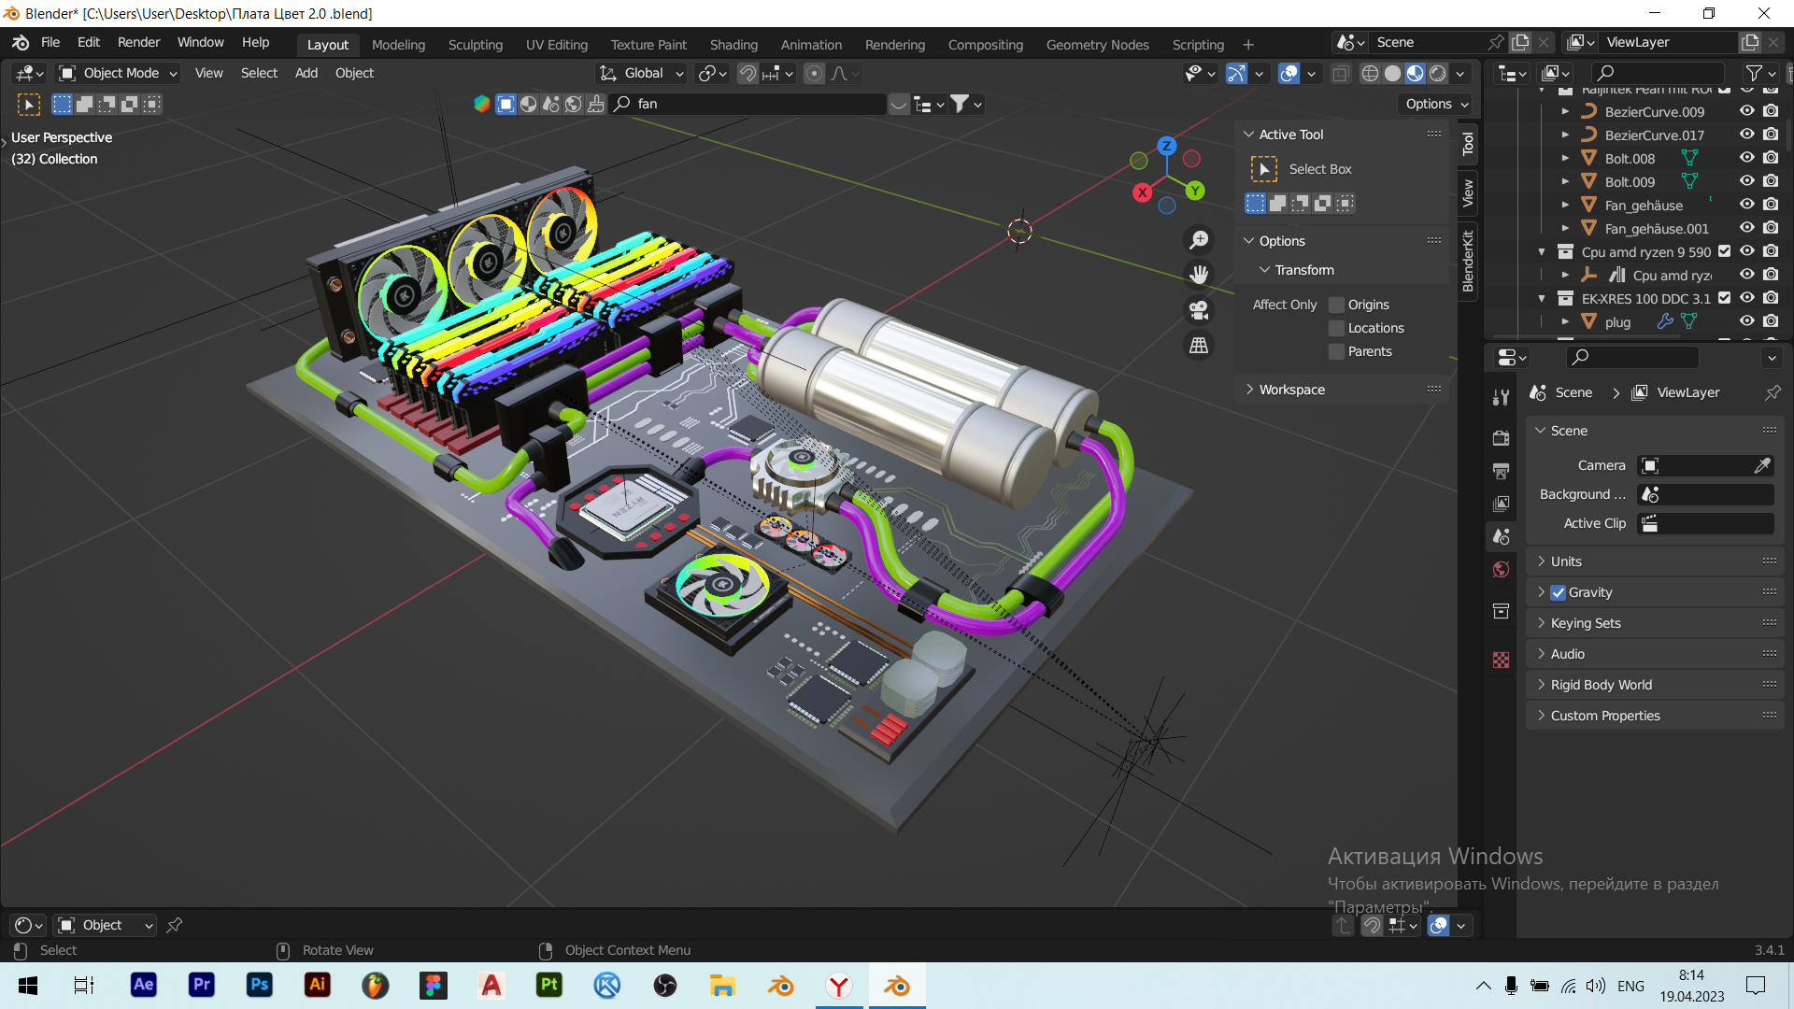Screen dimensions: 1794x1009
Task: Enable rendered viewport shading sphere
Action: pos(1438,74)
